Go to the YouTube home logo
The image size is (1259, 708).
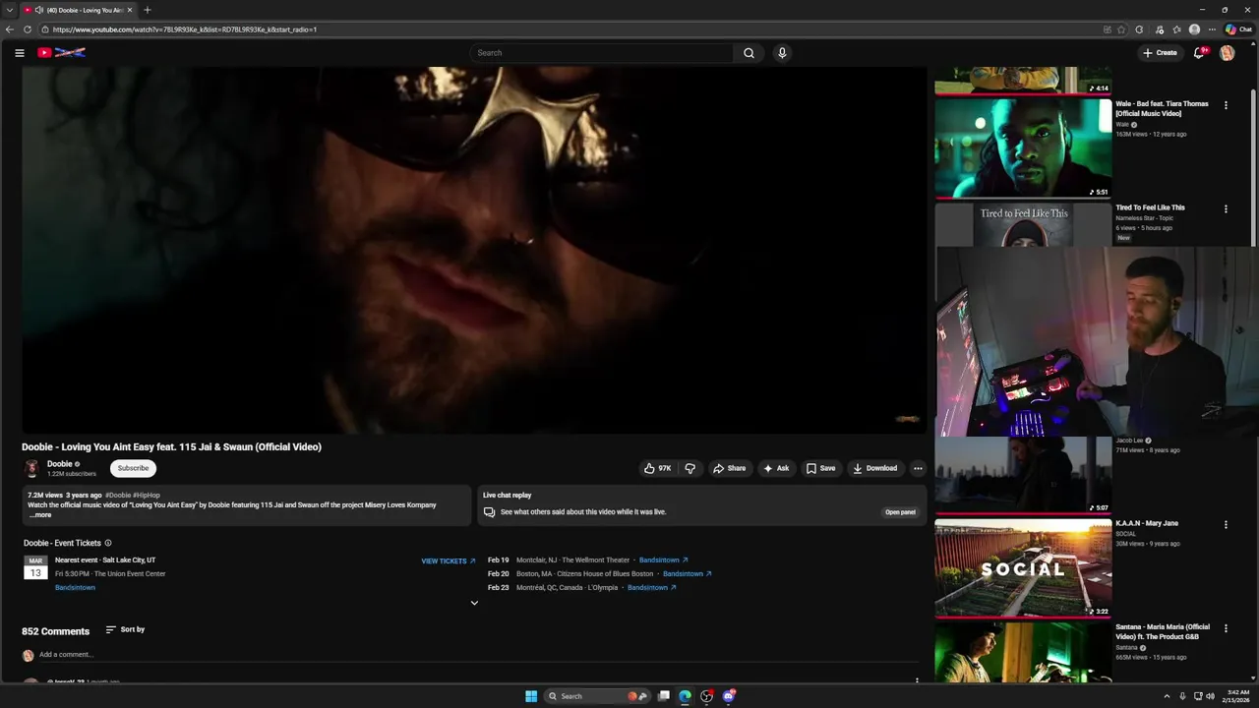tap(61, 53)
